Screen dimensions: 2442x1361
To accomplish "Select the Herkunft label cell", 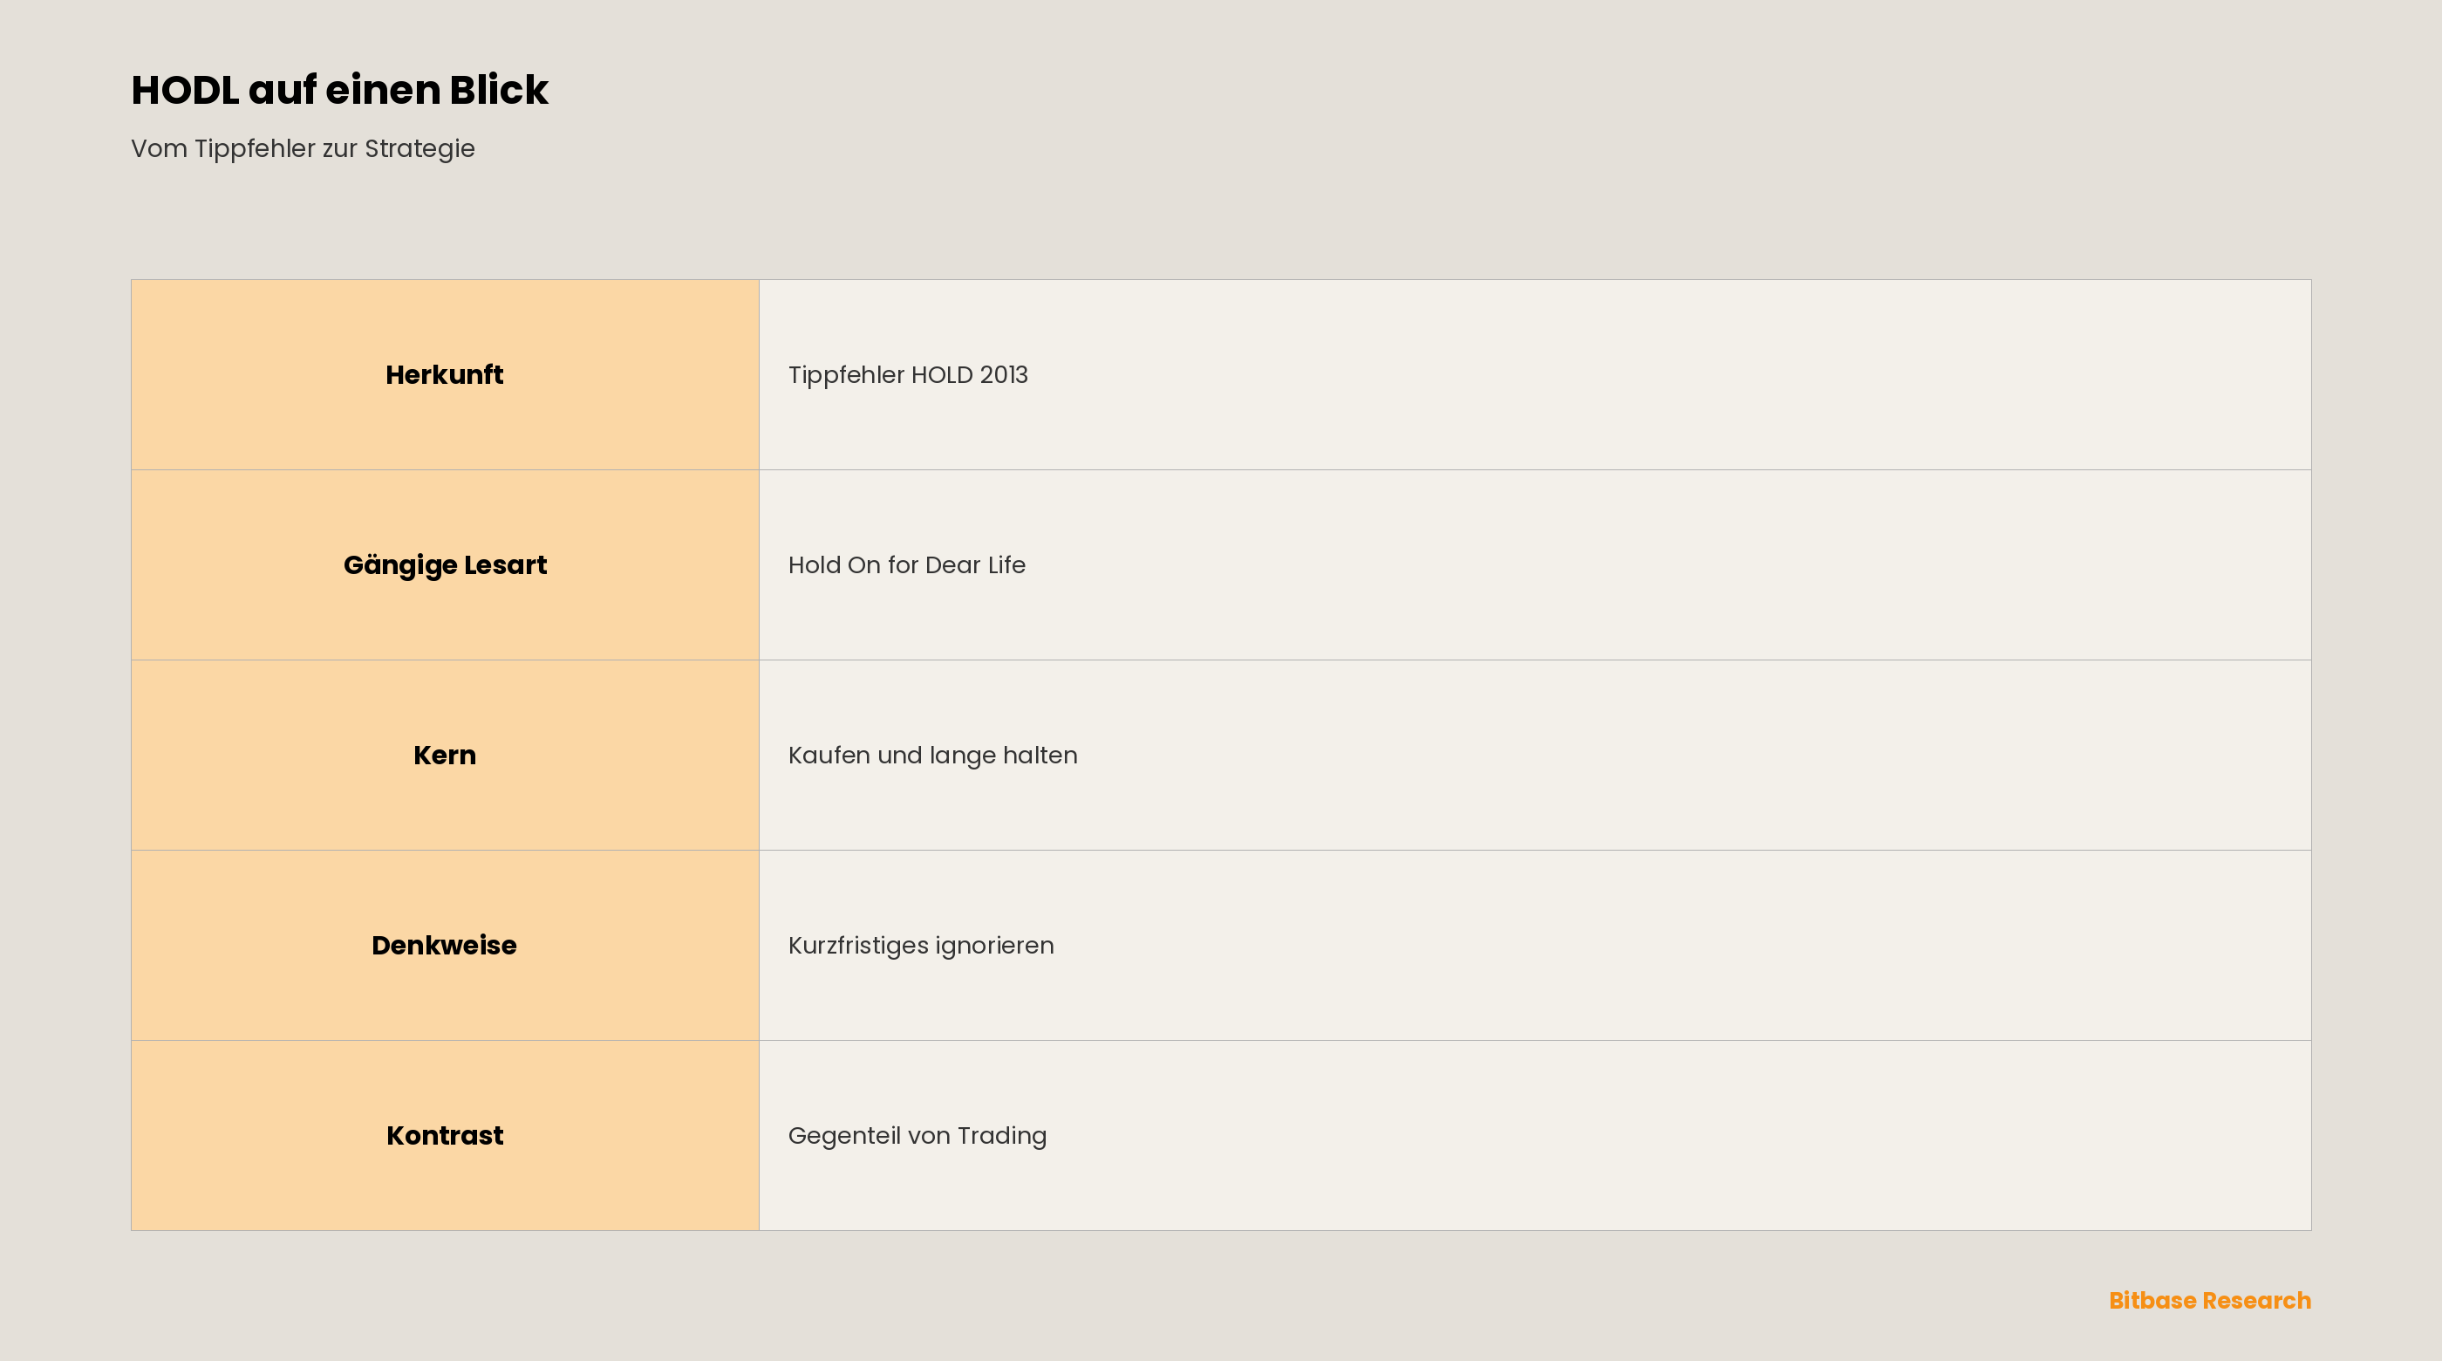I will [x=445, y=374].
